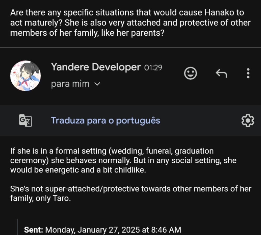
Task: Click 'graduation' in the email body
Action: tap(194, 151)
